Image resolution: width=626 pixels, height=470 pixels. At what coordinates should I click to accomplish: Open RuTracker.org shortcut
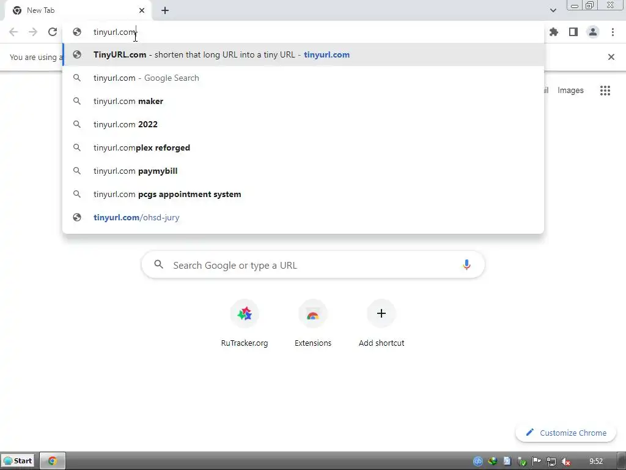pyautogui.click(x=245, y=324)
